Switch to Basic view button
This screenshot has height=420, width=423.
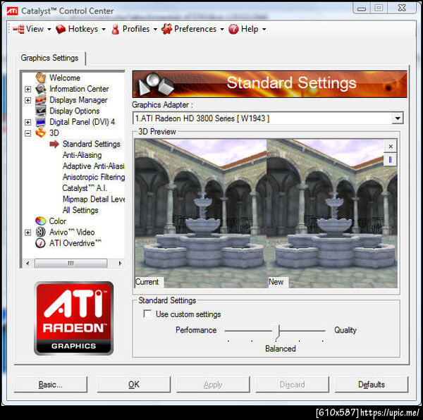point(51,385)
